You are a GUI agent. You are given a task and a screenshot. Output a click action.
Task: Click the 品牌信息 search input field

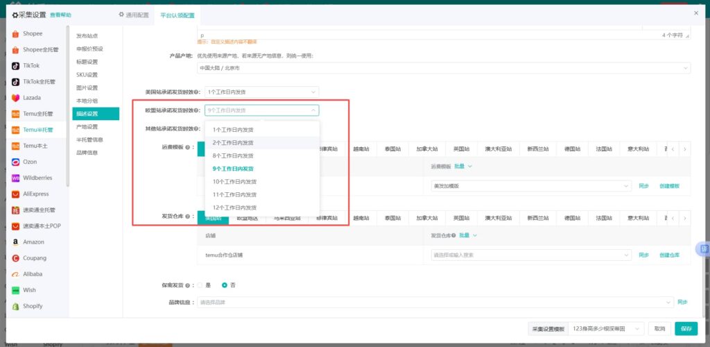(434, 303)
